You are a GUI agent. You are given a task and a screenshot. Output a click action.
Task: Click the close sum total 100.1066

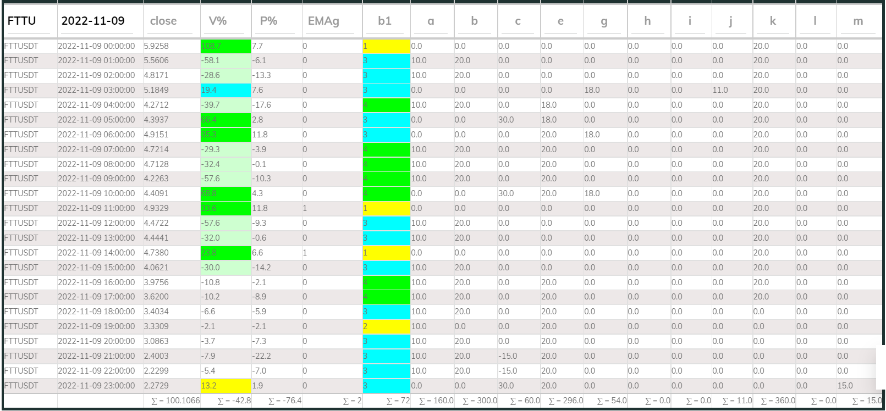point(175,401)
